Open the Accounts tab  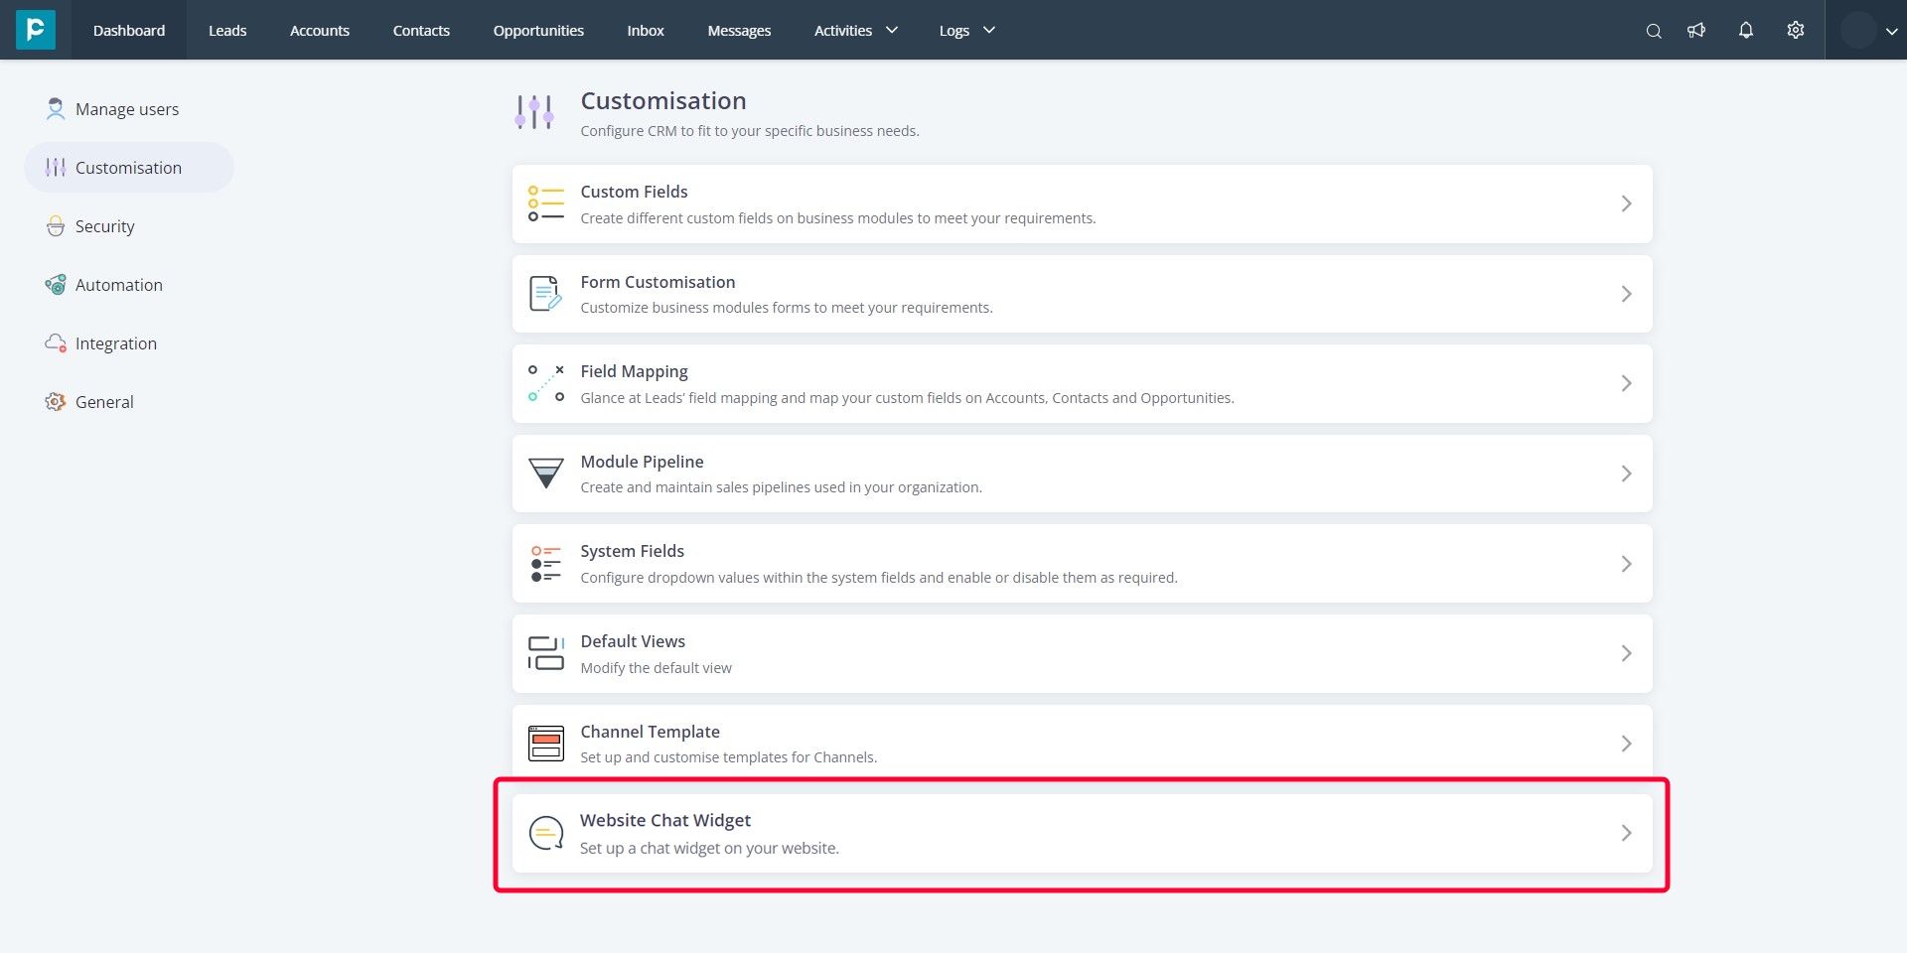320,31
